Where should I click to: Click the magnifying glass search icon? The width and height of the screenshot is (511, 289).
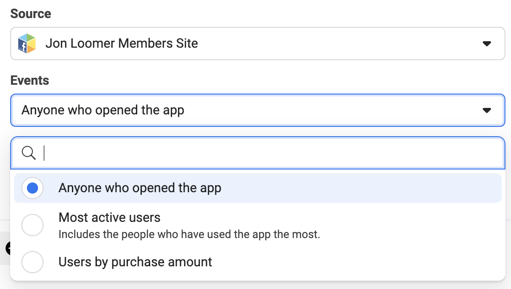coord(29,153)
